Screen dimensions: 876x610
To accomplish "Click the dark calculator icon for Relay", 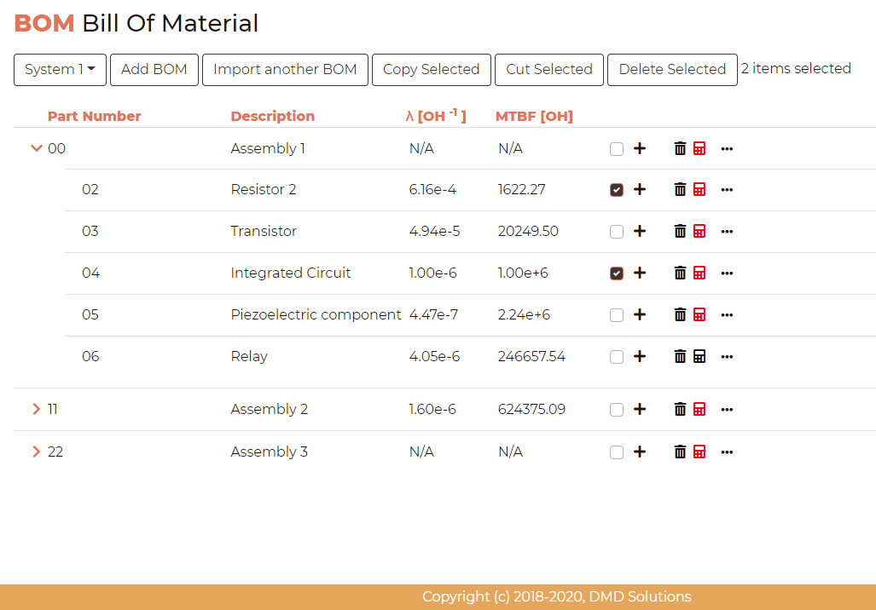I will point(699,357).
